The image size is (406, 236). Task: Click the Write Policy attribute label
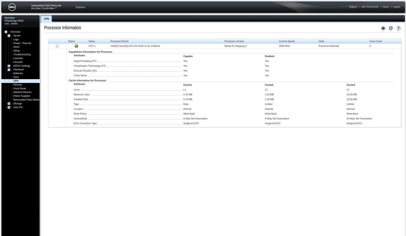[80, 114]
